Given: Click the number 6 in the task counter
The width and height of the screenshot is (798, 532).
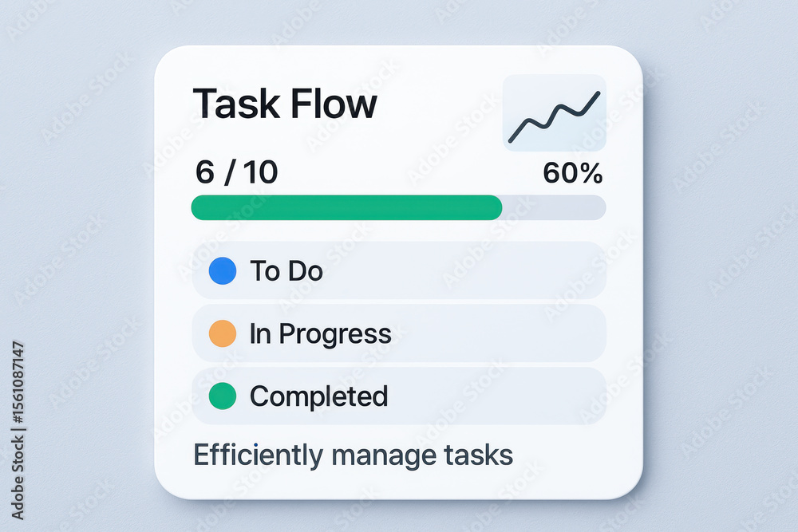Looking at the screenshot, I should [x=204, y=172].
